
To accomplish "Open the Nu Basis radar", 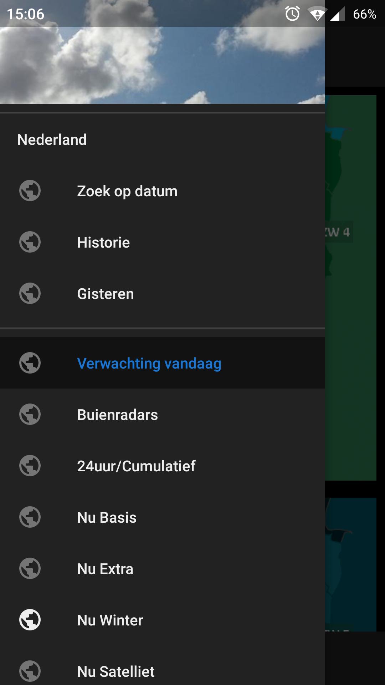I will (x=107, y=517).
